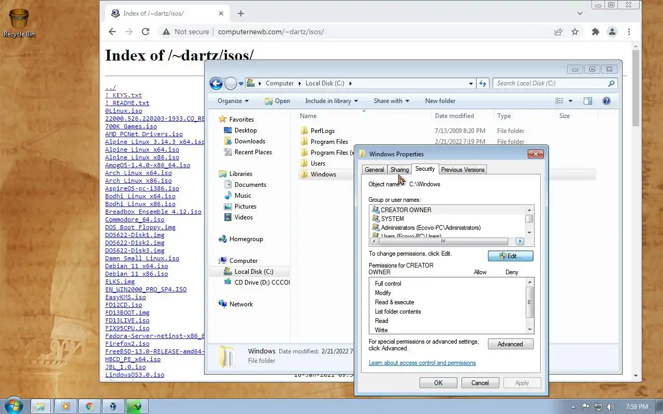Open Learn about access control link
The image size is (663, 414).
pos(422,363)
